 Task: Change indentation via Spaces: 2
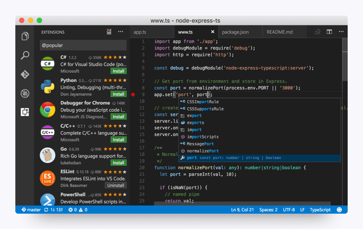pyautogui.click(x=268, y=210)
